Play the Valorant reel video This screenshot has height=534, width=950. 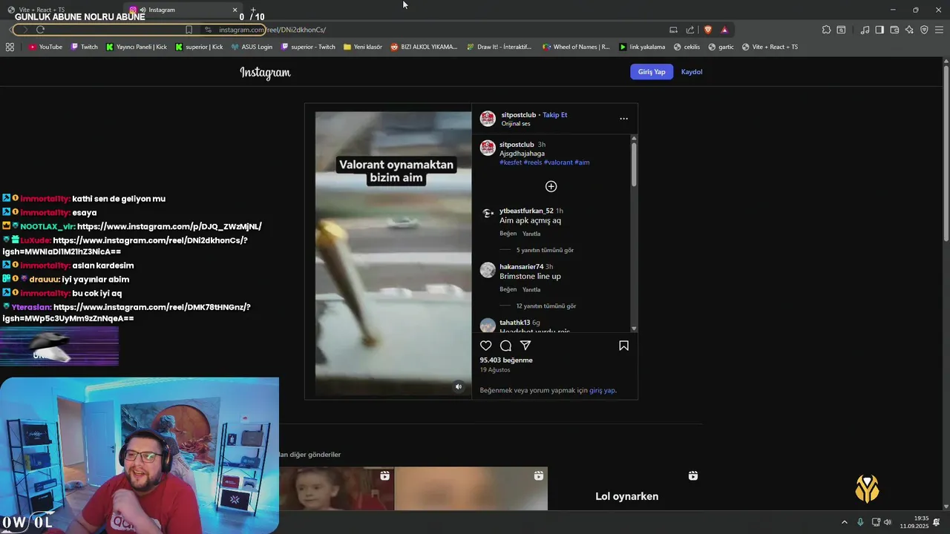tap(393, 254)
